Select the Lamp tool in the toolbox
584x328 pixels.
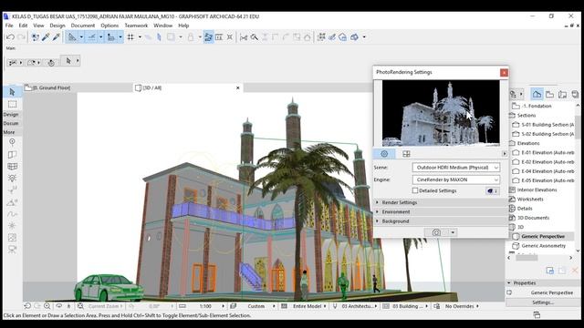coord(12,179)
